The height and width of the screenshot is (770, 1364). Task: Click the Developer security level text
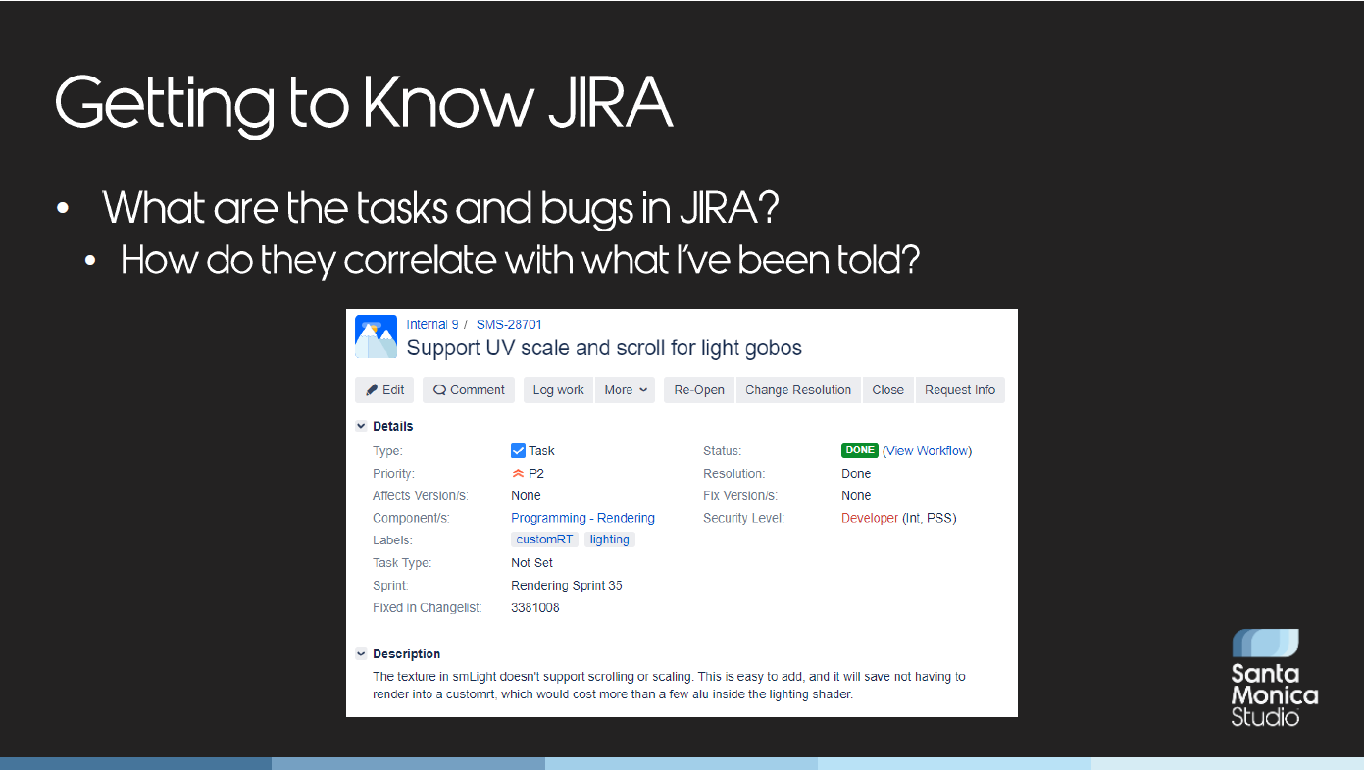(x=870, y=518)
